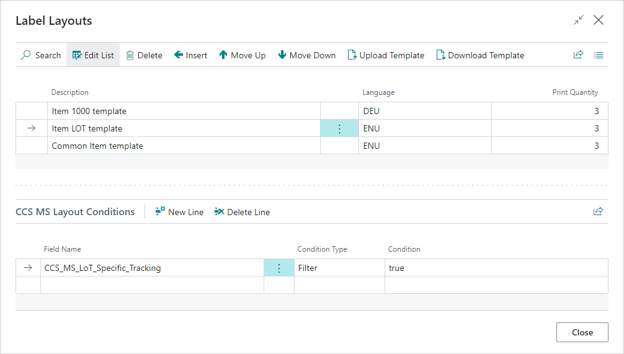The image size is (624, 354).
Task: Click the share icon in top toolbar
Action: point(578,55)
